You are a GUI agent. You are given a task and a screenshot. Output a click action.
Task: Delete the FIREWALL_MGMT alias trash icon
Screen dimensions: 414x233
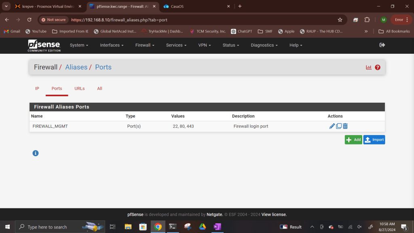coord(345,126)
